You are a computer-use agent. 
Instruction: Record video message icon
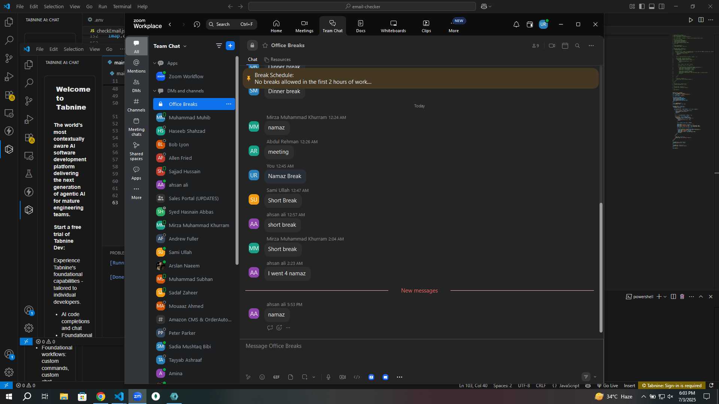(x=343, y=377)
